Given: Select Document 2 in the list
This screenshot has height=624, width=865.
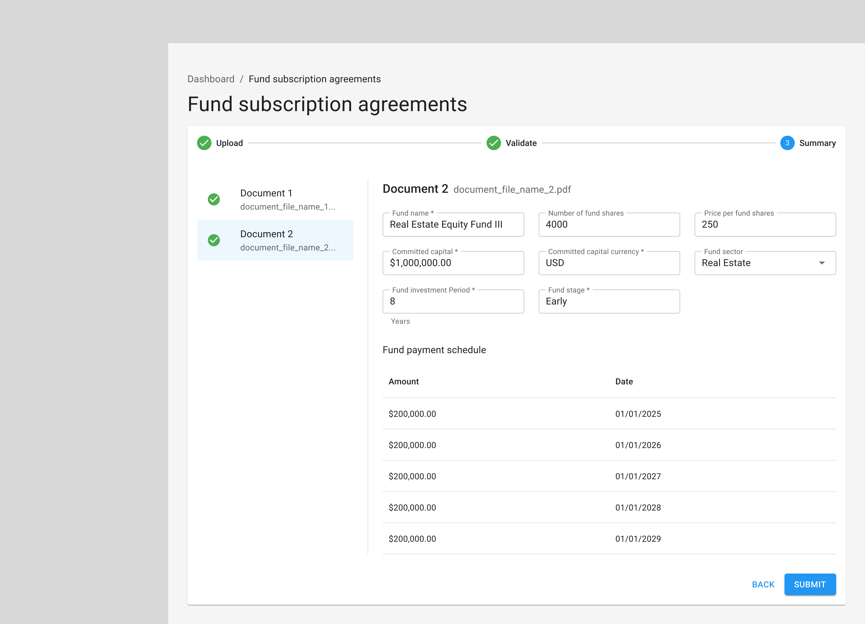Looking at the screenshot, I should tap(275, 240).
